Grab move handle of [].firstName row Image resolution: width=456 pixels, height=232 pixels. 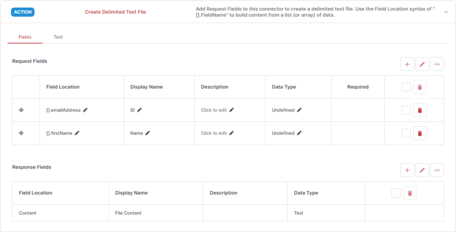click(x=21, y=133)
